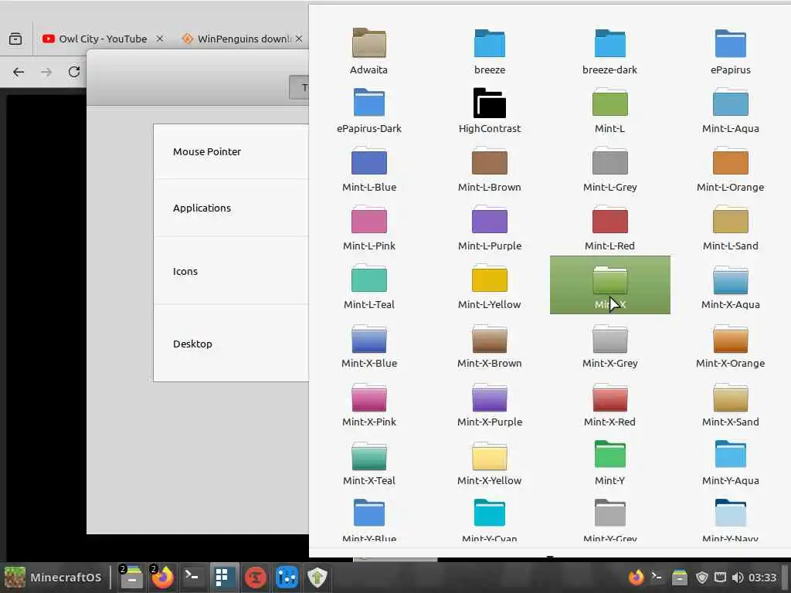
Task: Click the Icons row in Themes
Action: (231, 271)
